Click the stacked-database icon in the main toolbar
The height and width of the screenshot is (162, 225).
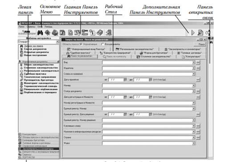coord(55,33)
